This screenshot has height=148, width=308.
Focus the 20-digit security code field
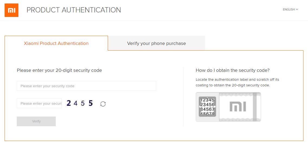coord(86,86)
